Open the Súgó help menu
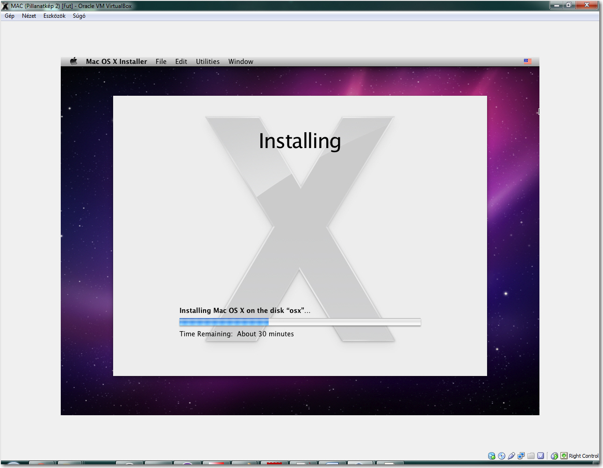Screen dimensions: 603x468 [x=79, y=16]
